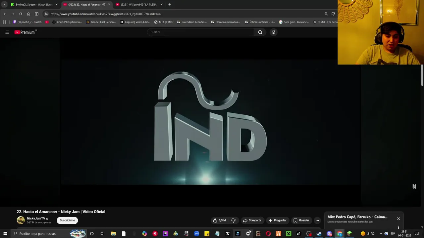424x238 pixels.
Task: Open hora gmt Google search bookmark
Action: 294,22
